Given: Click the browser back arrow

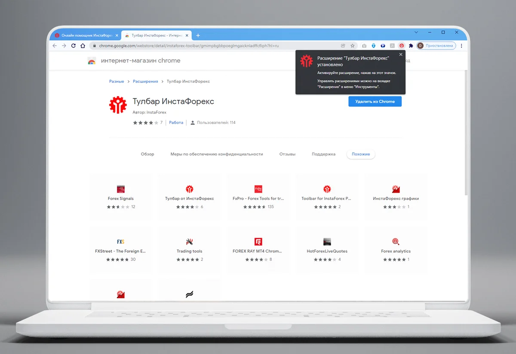Looking at the screenshot, I should (x=55, y=45).
